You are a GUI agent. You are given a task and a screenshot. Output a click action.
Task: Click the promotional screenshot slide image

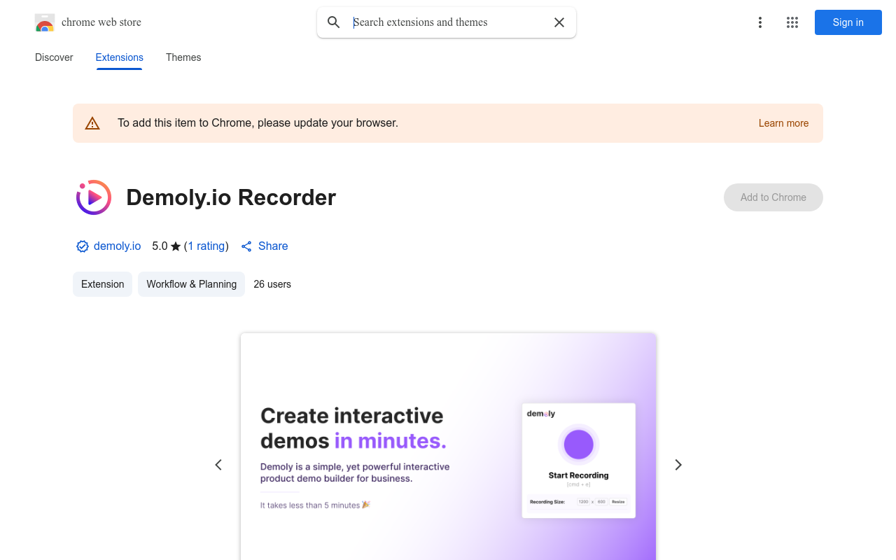(448, 447)
